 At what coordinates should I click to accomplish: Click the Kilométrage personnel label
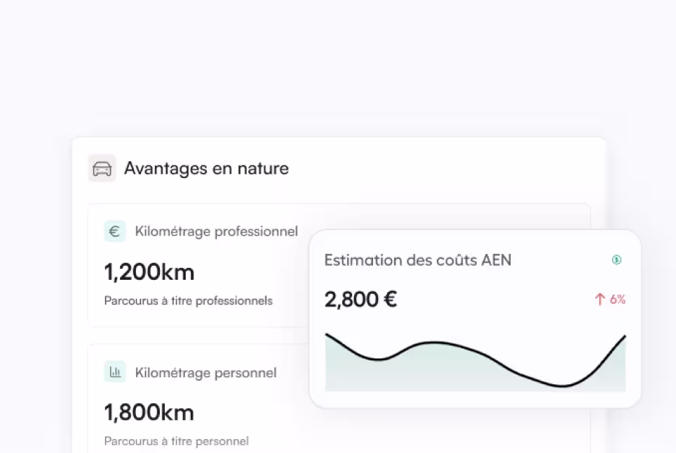coord(205,372)
